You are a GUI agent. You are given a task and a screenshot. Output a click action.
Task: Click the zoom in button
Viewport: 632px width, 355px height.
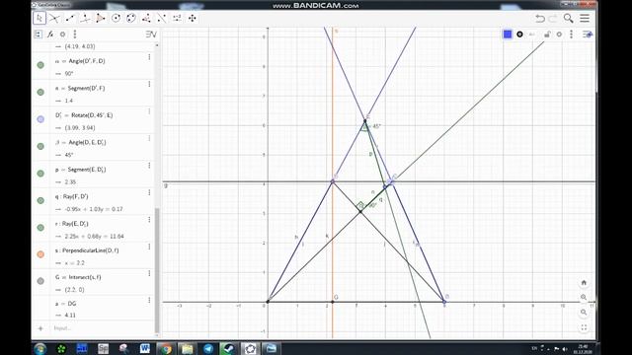coord(584,298)
